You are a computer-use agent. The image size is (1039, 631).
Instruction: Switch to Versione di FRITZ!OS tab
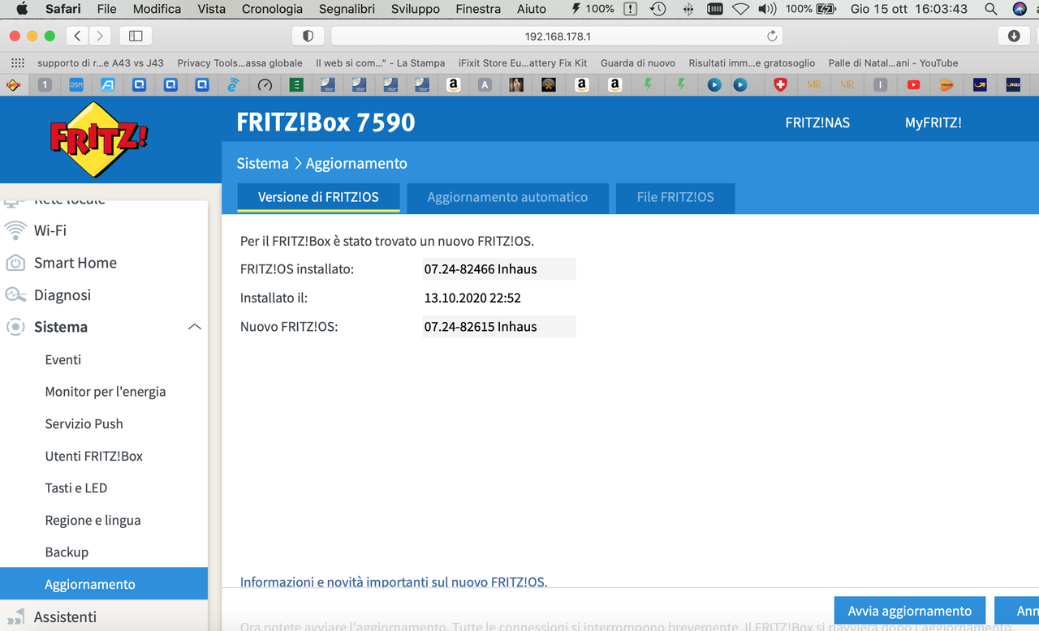pos(318,197)
